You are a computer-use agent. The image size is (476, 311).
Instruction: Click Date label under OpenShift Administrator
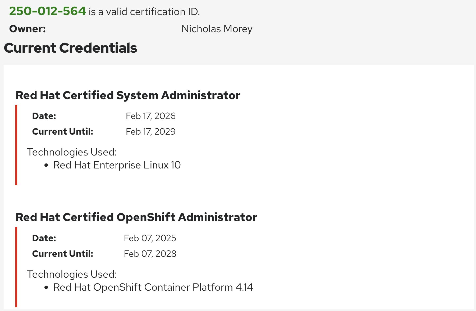coord(44,238)
